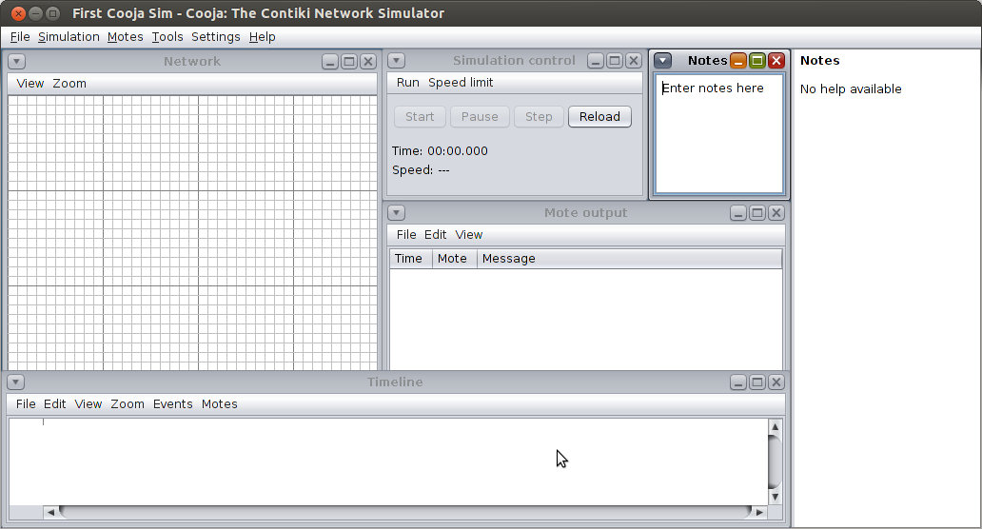The width and height of the screenshot is (982, 529).
Task: Open the Network window's dropdown menu icon
Action: pyautogui.click(x=16, y=61)
